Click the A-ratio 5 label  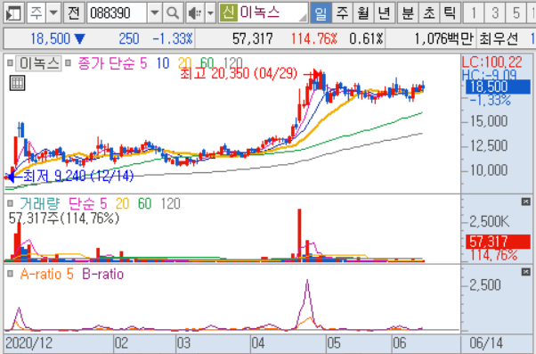click(x=47, y=275)
